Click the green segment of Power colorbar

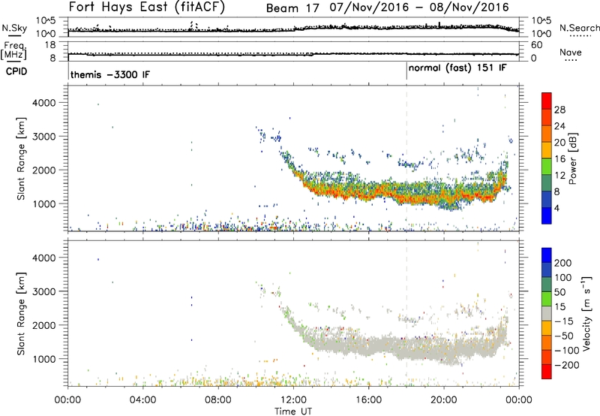pos(547,167)
